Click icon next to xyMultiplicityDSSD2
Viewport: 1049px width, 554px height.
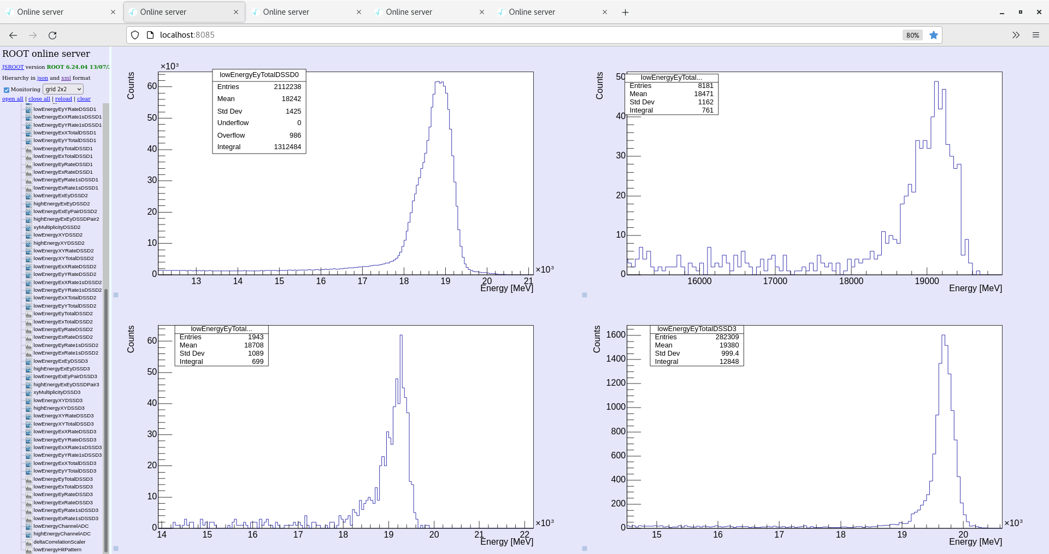click(x=29, y=227)
